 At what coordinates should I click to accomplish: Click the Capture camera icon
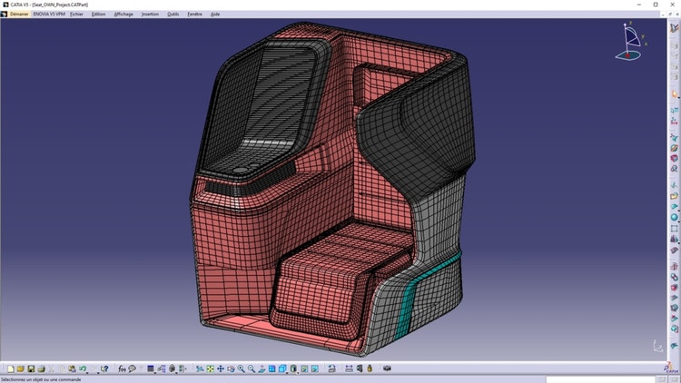(388, 369)
